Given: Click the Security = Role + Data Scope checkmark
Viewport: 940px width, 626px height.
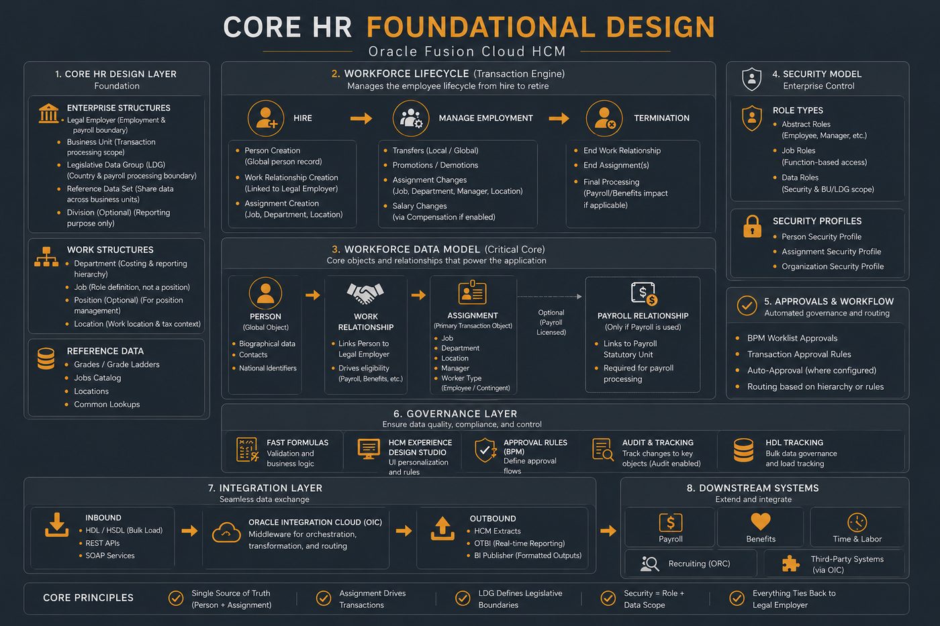Looking at the screenshot, I should point(608,598).
